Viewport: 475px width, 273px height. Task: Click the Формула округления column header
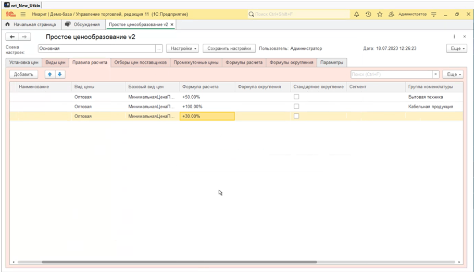[262, 87]
